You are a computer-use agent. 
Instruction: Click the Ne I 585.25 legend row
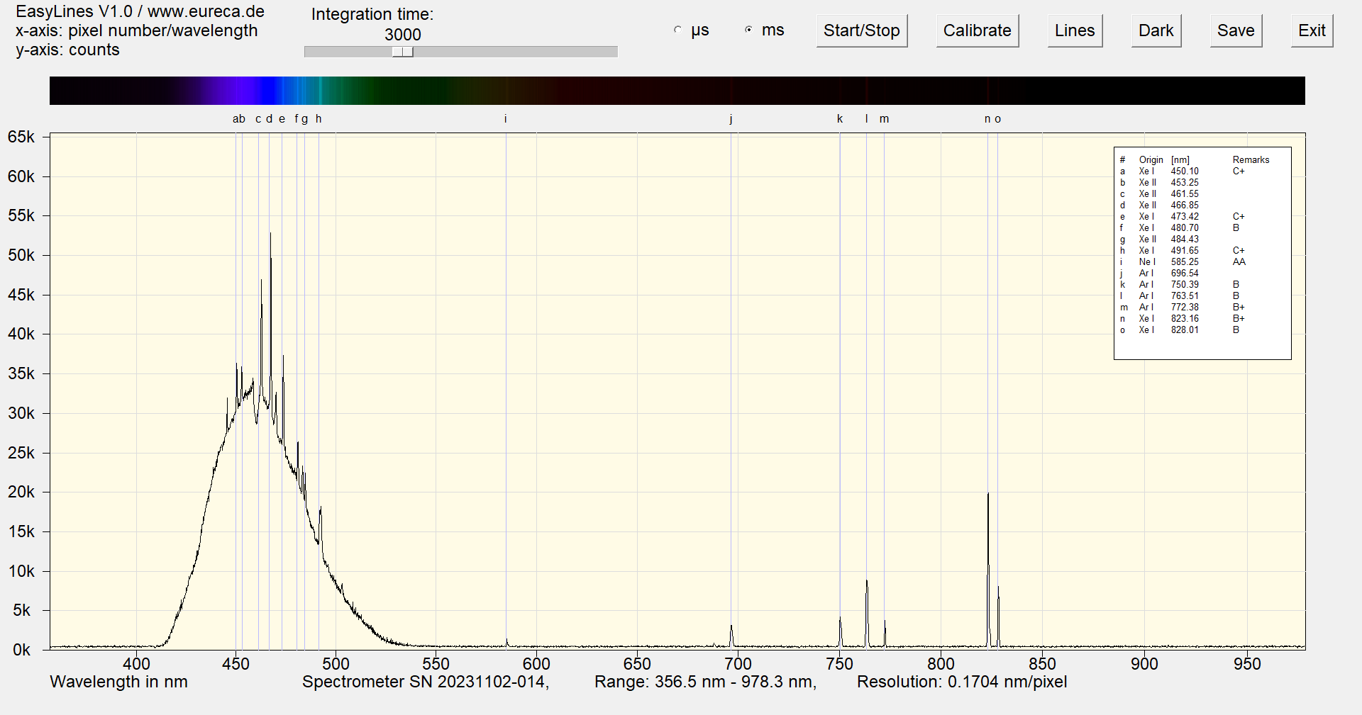tap(1183, 261)
